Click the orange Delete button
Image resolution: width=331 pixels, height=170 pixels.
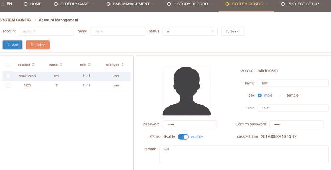click(x=38, y=45)
